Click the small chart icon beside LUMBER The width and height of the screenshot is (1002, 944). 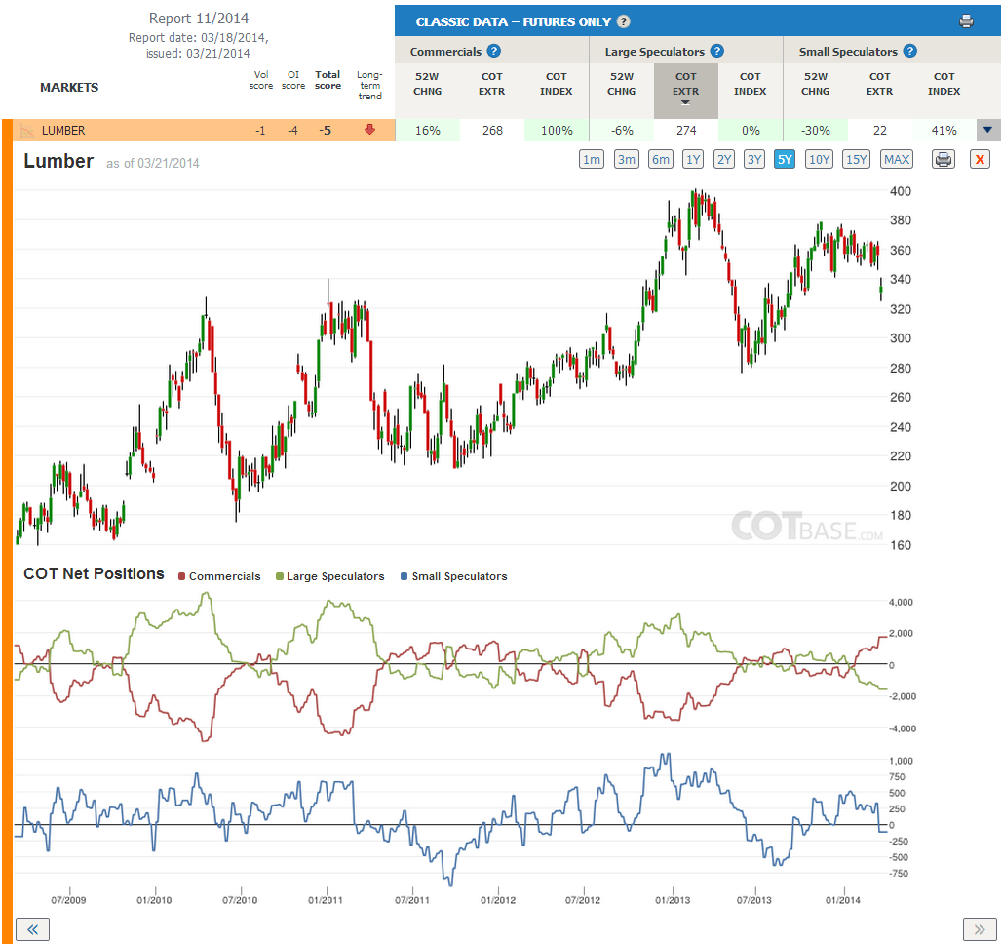click(27, 131)
